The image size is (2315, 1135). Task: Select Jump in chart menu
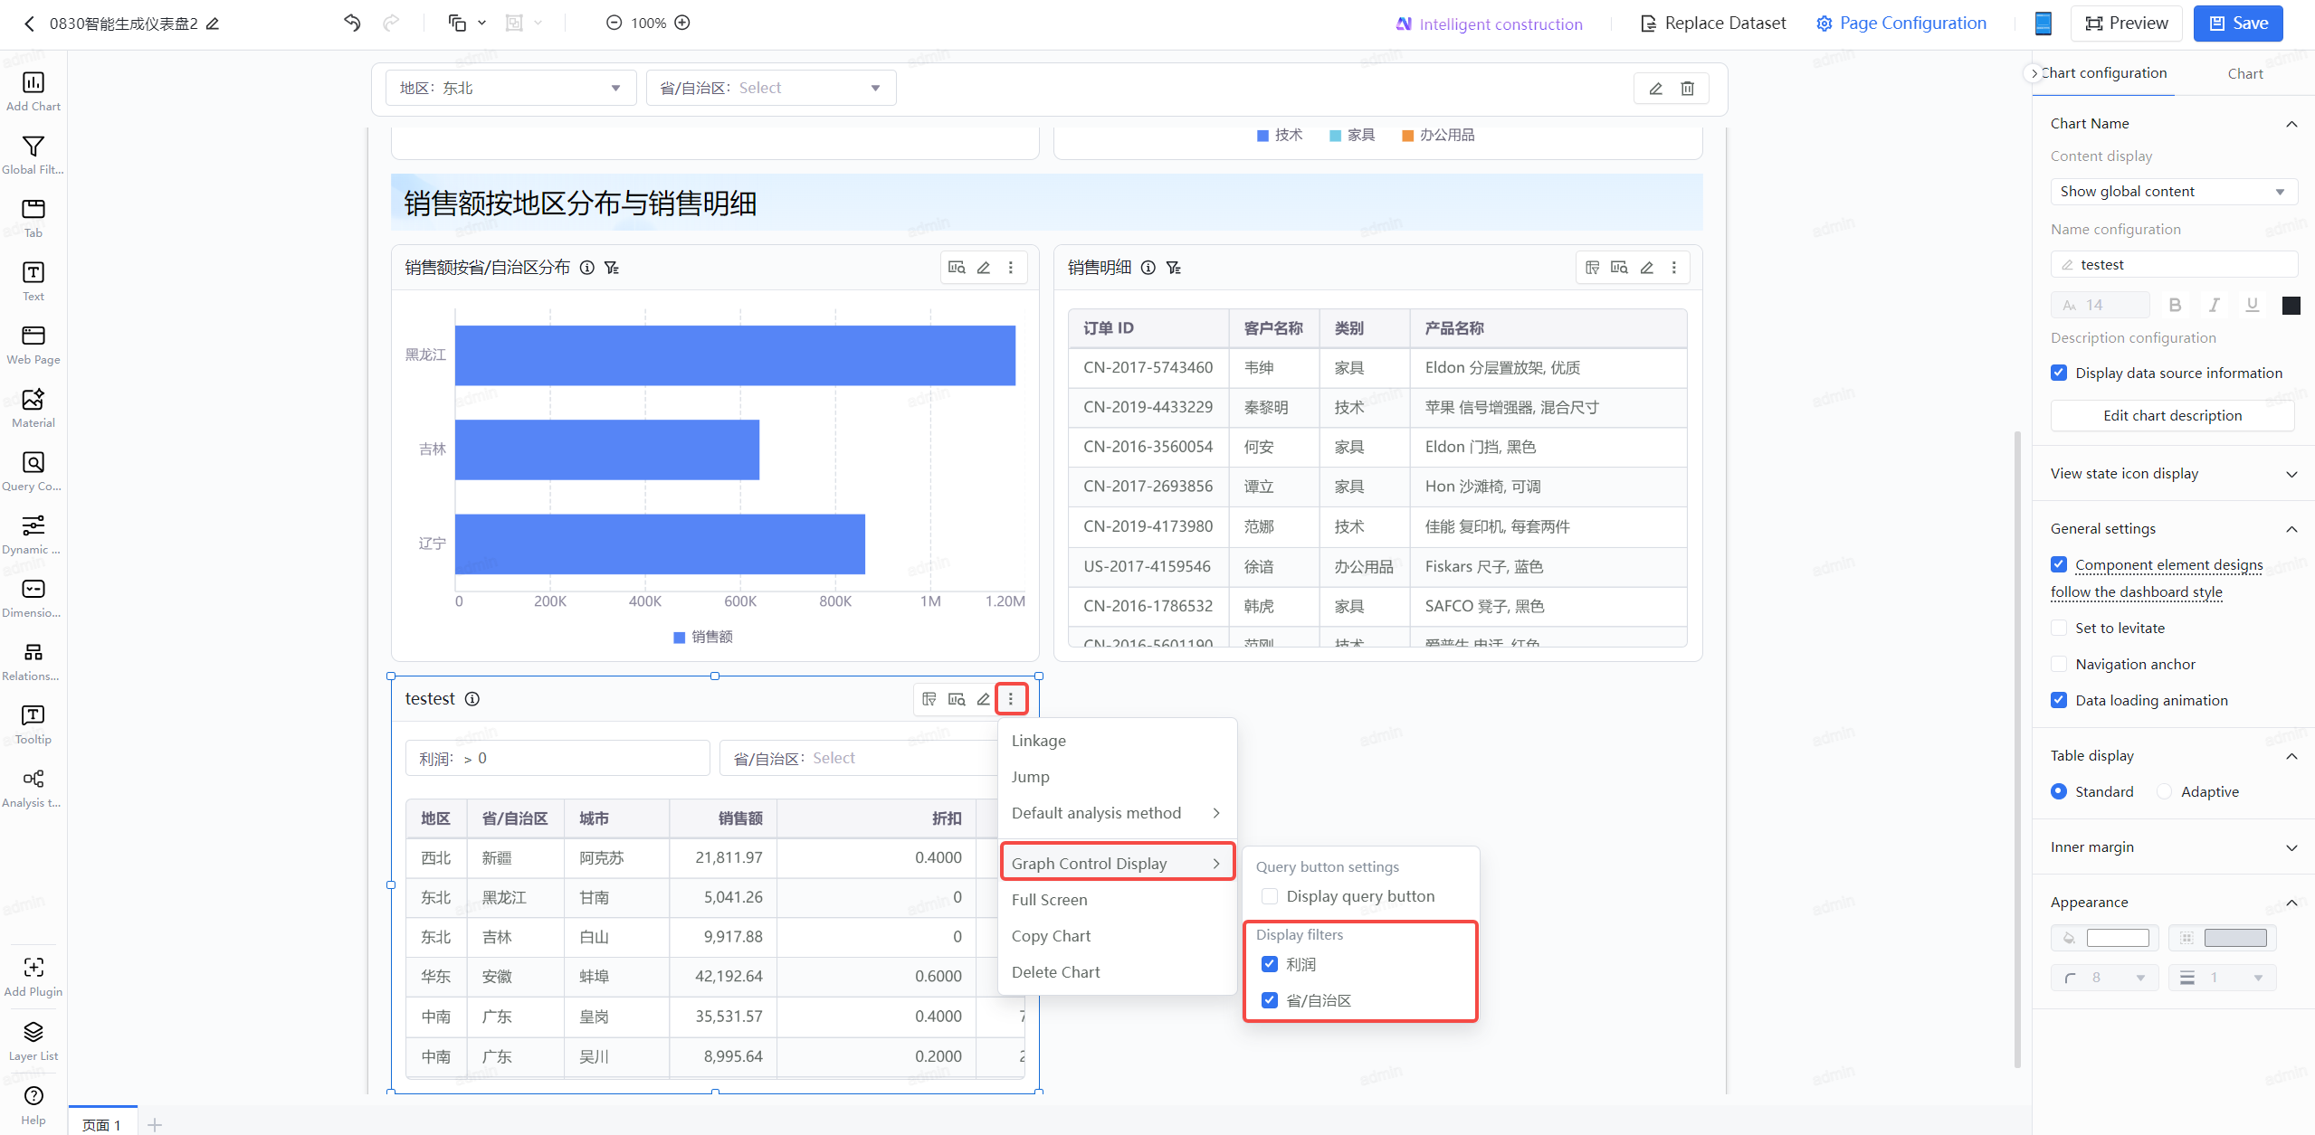[1117, 777]
